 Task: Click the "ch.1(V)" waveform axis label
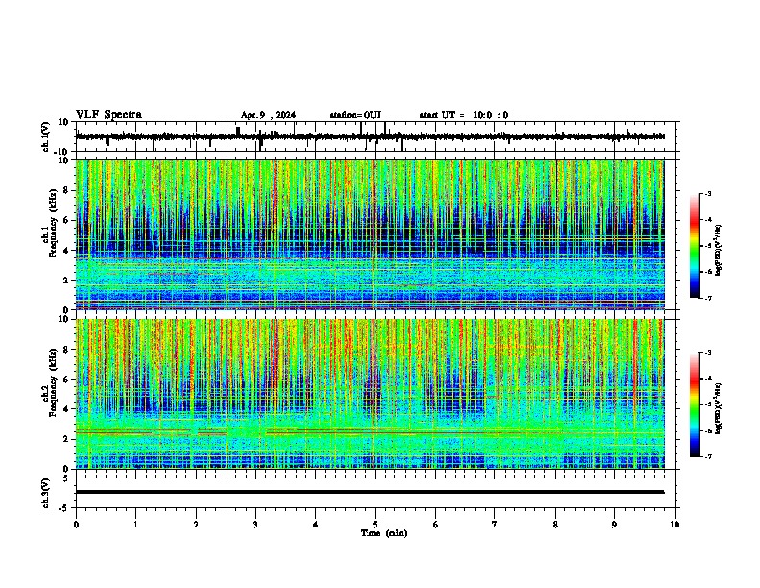46,136
